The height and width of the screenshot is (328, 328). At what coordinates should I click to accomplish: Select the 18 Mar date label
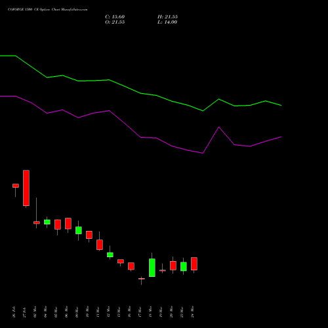[x=150, y=312]
